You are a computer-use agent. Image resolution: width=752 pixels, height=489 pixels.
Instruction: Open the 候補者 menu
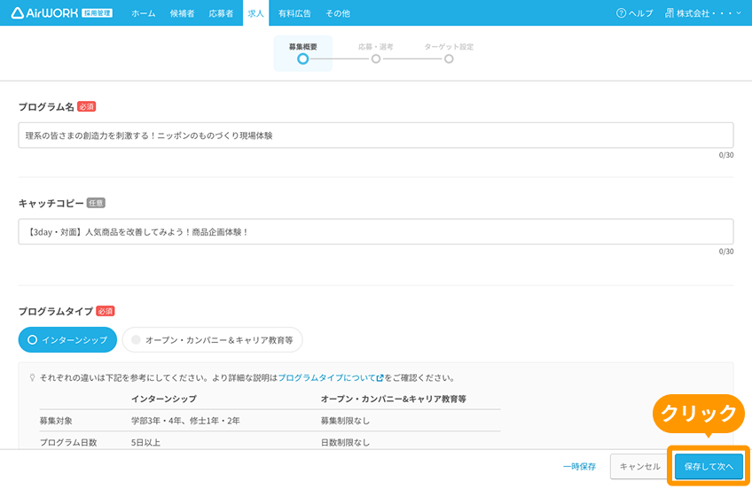point(182,13)
